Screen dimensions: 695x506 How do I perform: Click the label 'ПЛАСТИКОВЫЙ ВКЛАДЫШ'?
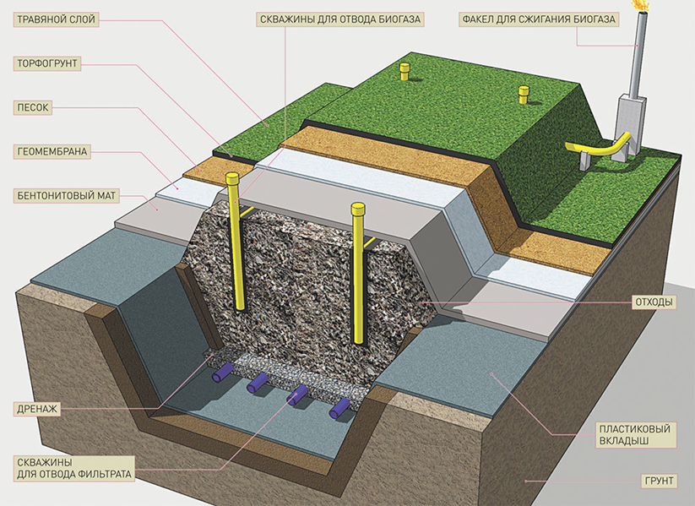(x=635, y=434)
